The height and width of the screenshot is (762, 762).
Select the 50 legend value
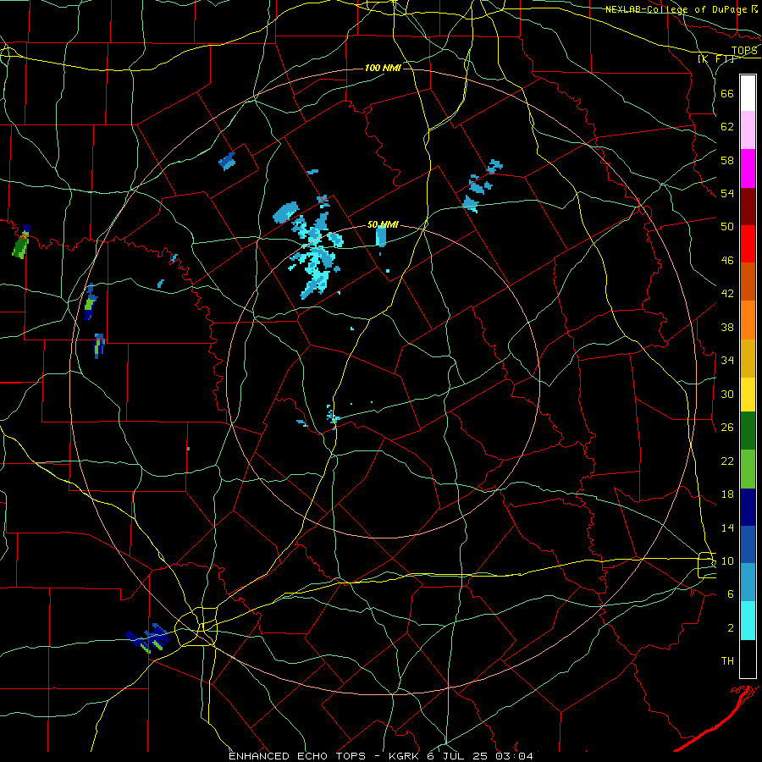click(x=727, y=226)
